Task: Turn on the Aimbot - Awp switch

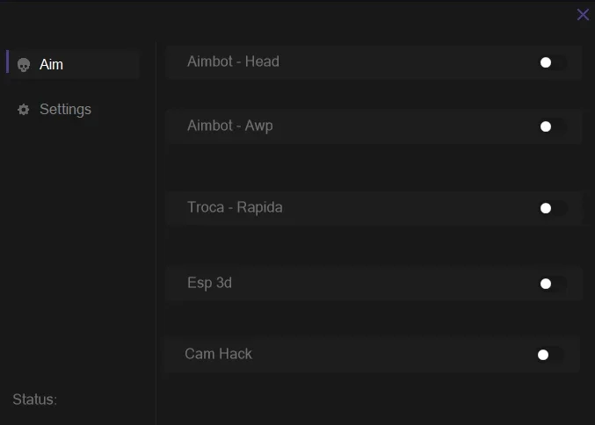Action: click(x=554, y=126)
